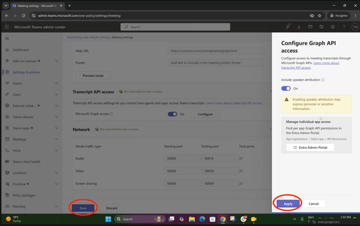Viewport: 360px width, 226px height.
Task: Expand the Users section chevron
Action: coord(56,94)
